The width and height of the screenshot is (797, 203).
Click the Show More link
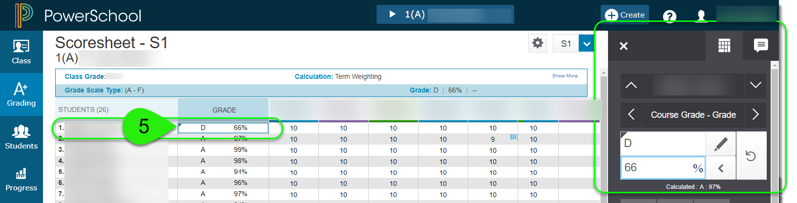pos(565,76)
